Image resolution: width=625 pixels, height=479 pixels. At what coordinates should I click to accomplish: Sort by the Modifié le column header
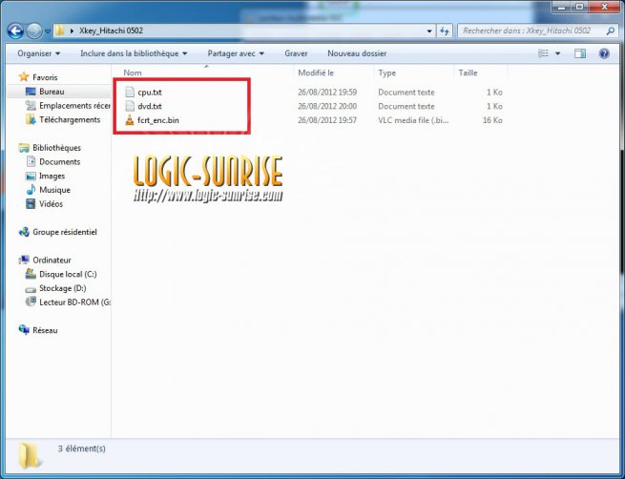click(x=315, y=73)
